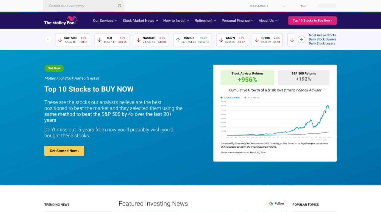Image resolution: width=381 pixels, height=212 pixels.
Task: Click the Follow button
Action: pos(277,203)
